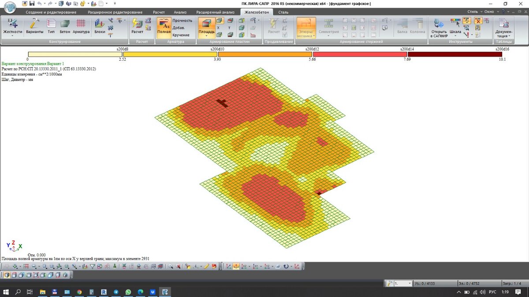Screen dimensions: 529x297
Task: Open WhatsApp from the taskbar
Action: pos(128,292)
